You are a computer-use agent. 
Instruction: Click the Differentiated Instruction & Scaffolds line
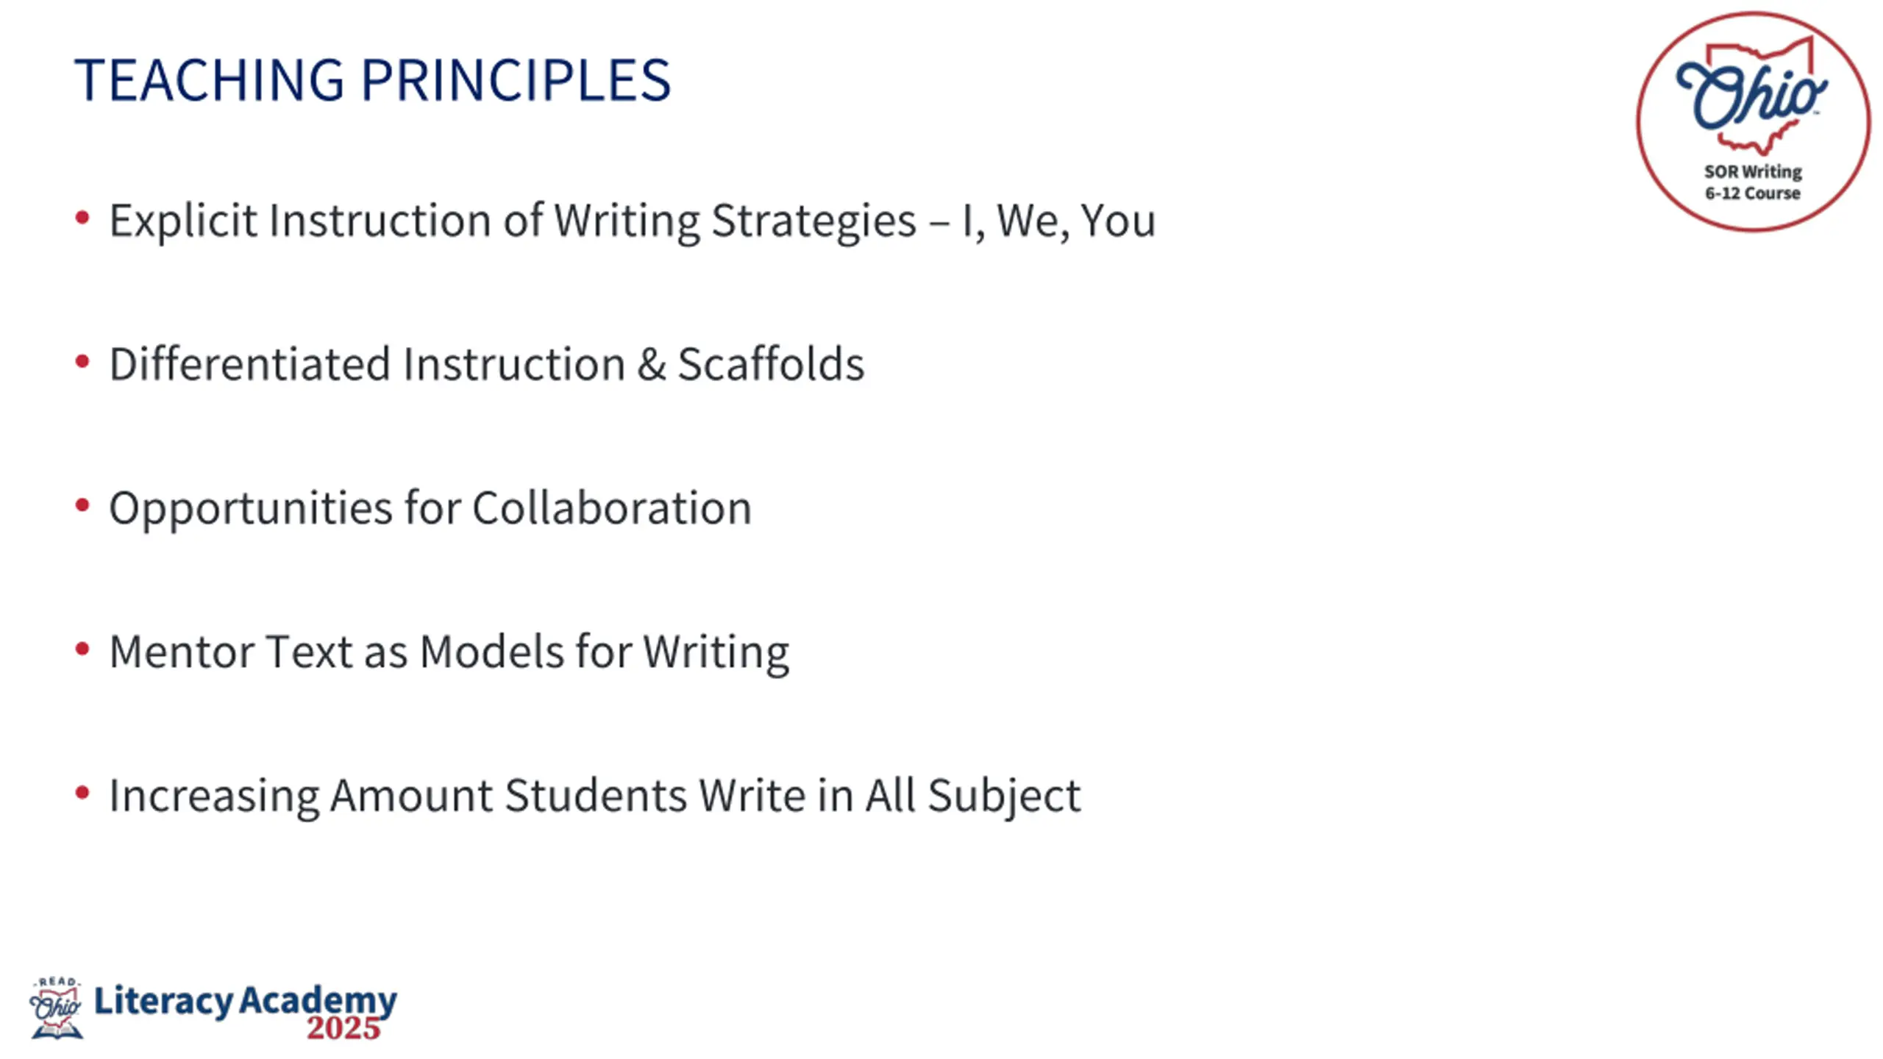[x=486, y=364]
